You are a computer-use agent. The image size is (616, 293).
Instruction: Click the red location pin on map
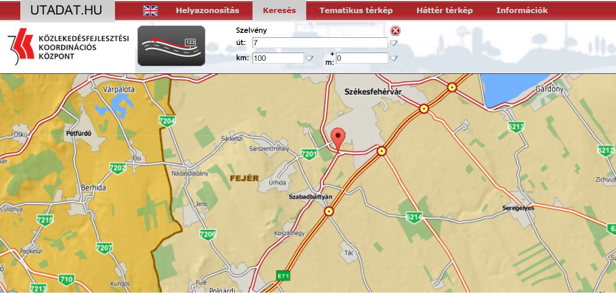click(338, 137)
